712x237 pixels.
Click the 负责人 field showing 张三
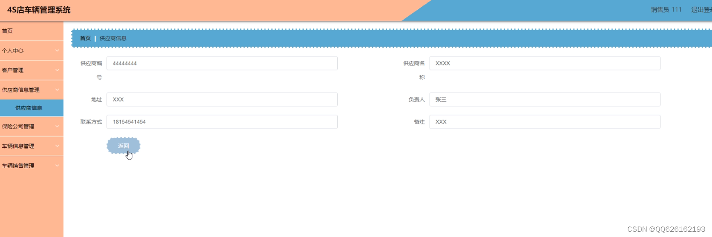(545, 100)
